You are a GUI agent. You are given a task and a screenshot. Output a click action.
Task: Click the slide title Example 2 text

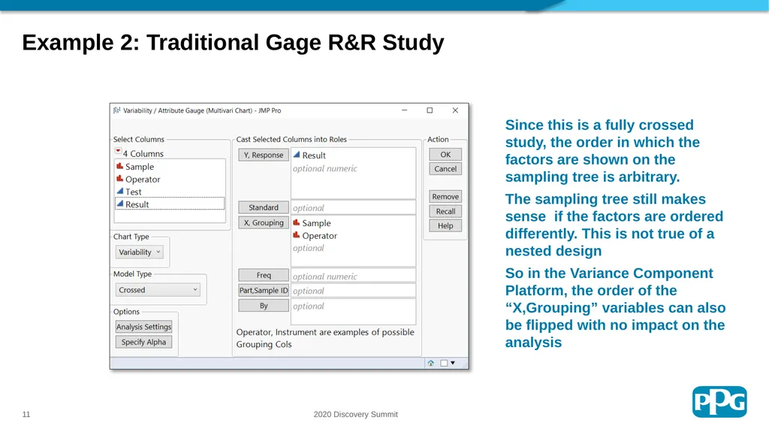(233, 42)
